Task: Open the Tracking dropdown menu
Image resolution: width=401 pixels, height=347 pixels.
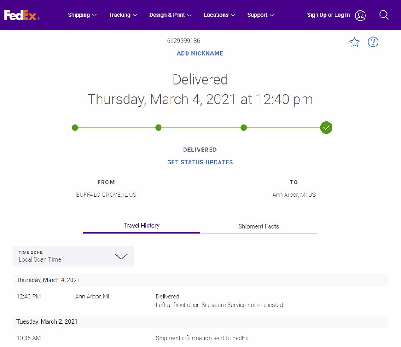Action: (123, 15)
